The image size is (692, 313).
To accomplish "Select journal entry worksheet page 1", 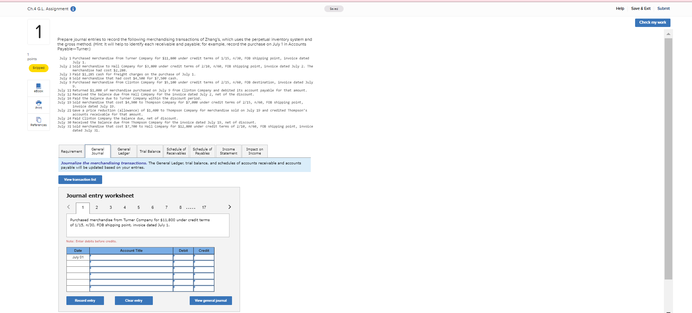I will click(83, 208).
